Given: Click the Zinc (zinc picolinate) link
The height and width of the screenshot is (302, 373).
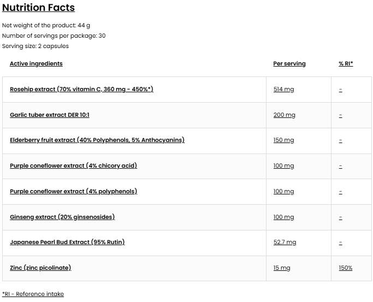Looking at the screenshot, I should 40,268.
